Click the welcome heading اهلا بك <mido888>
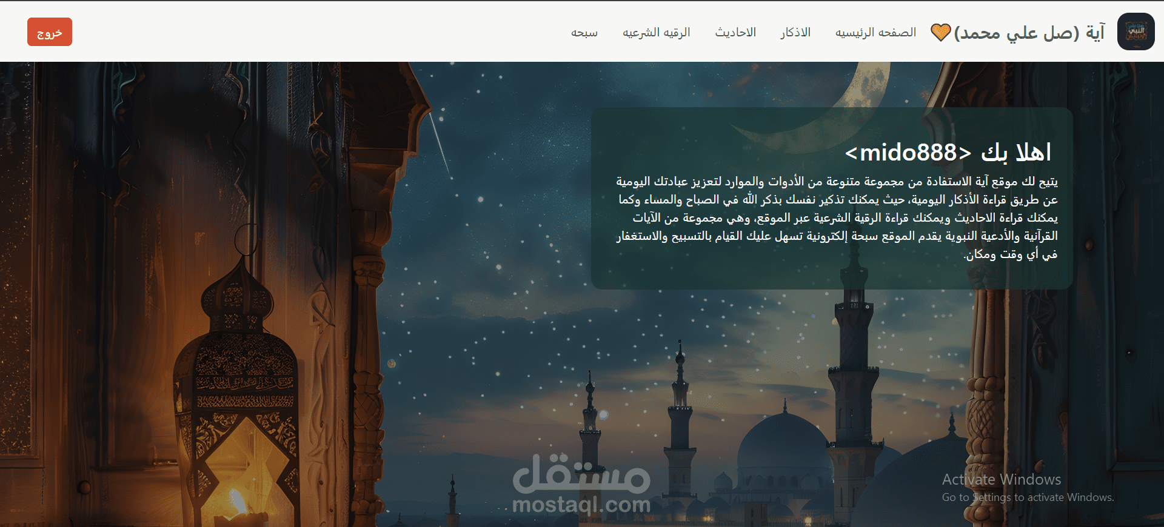 pos(948,152)
